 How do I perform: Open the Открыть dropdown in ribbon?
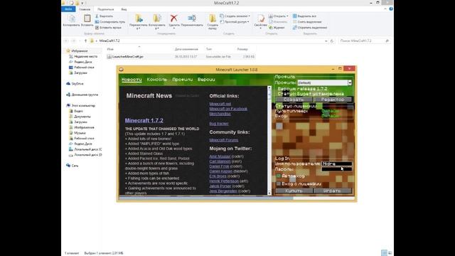pos(278,16)
